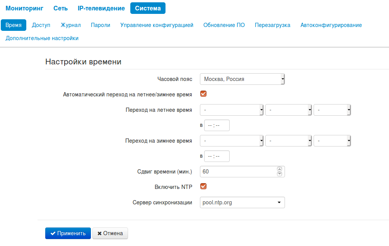
Task: Decrease time shift with down stepper arrow
Action: point(280,174)
